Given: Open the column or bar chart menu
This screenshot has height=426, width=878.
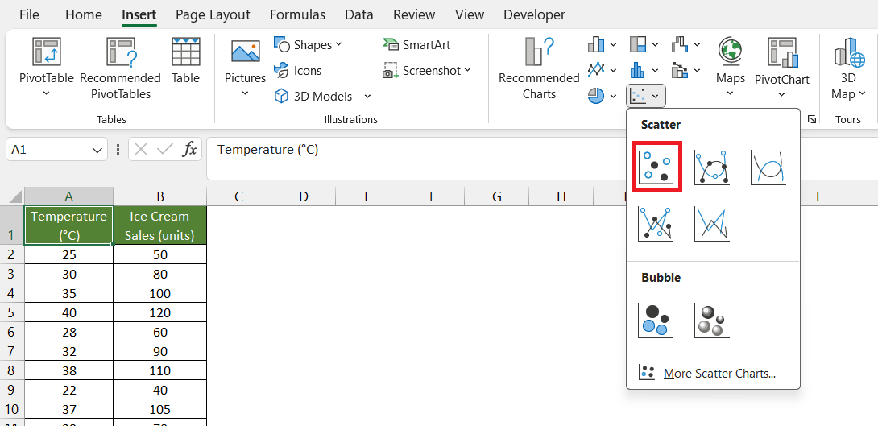Looking at the screenshot, I should point(602,45).
